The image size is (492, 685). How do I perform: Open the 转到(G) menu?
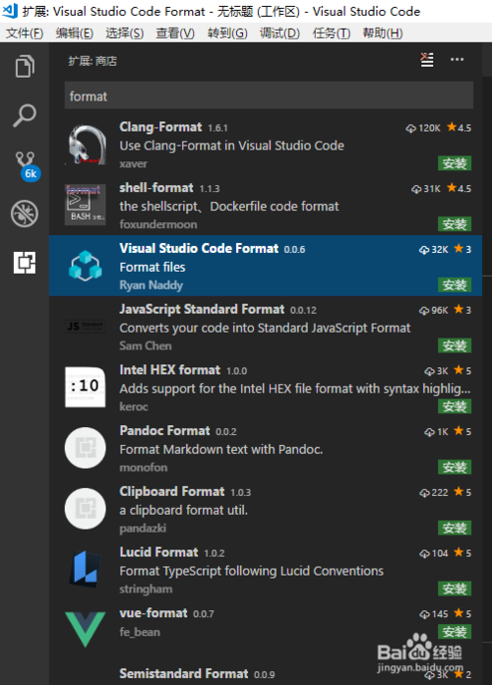[227, 33]
